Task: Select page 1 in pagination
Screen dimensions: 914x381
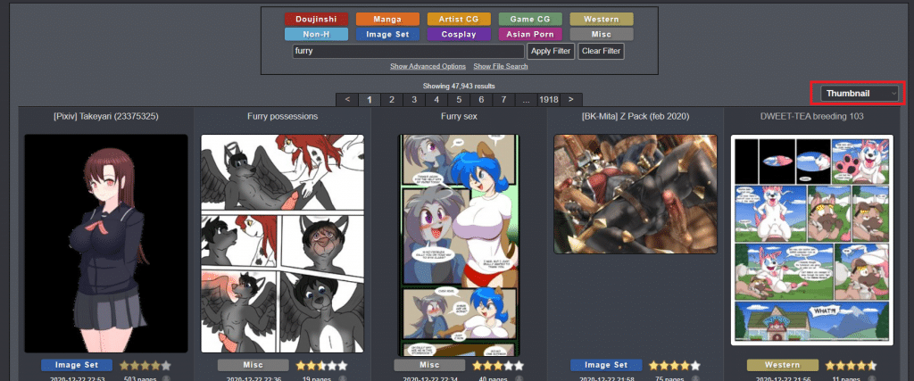Action: pyautogui.click(x=370, y=100)
